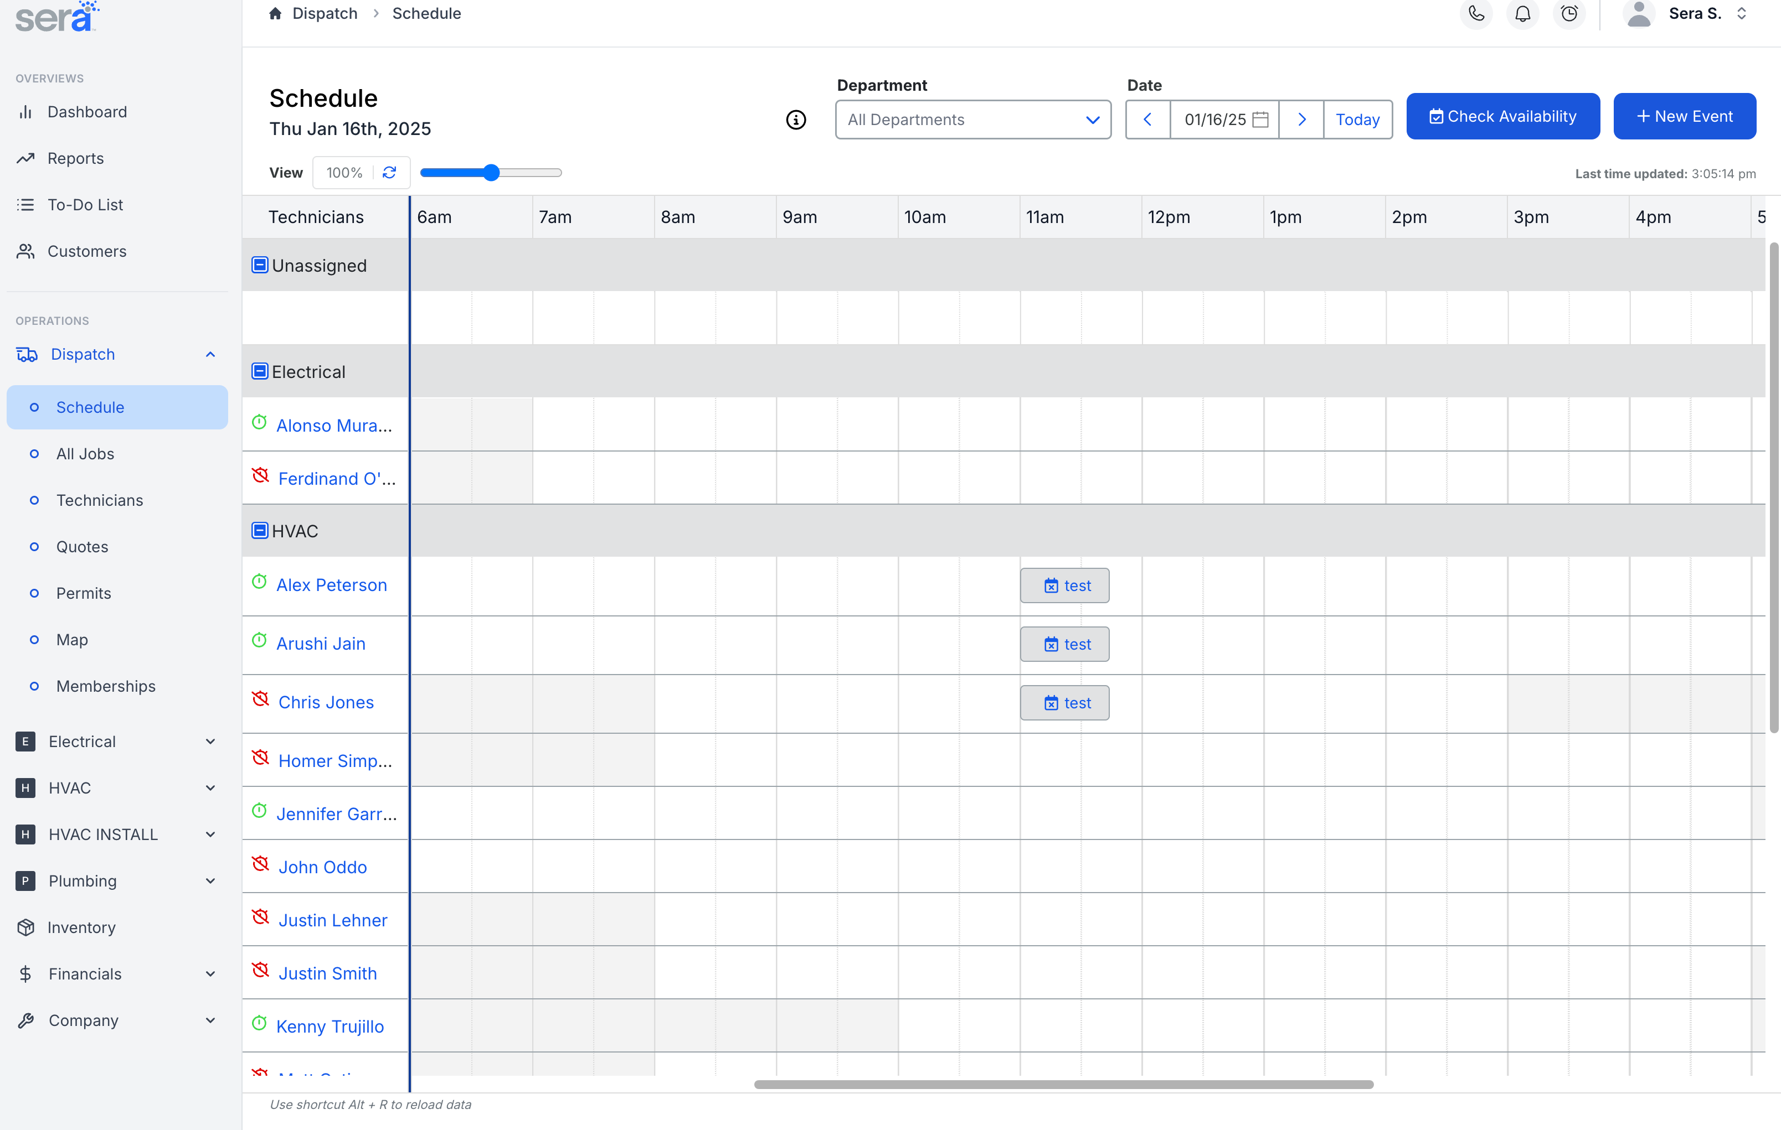The image size is (1781, 1130).
Task: Open the All Departments dropdown
Action: click(x=972, y=120)
